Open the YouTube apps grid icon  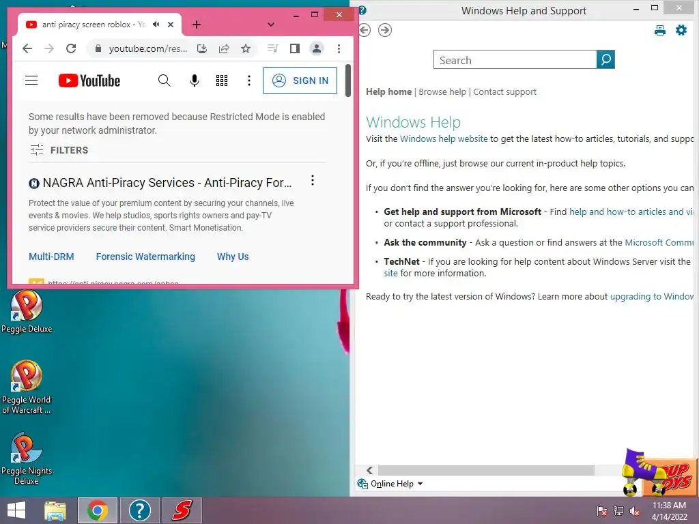[222, 81]
